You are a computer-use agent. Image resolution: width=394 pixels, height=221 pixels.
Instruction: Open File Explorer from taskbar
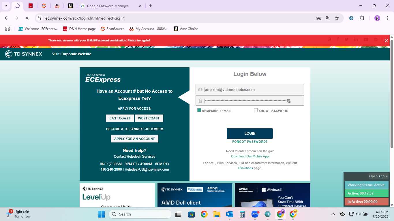217,214
